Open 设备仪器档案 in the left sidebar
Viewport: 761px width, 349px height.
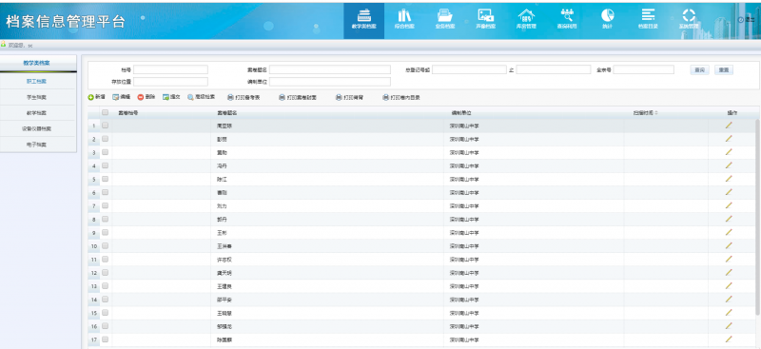coord(37,128)
